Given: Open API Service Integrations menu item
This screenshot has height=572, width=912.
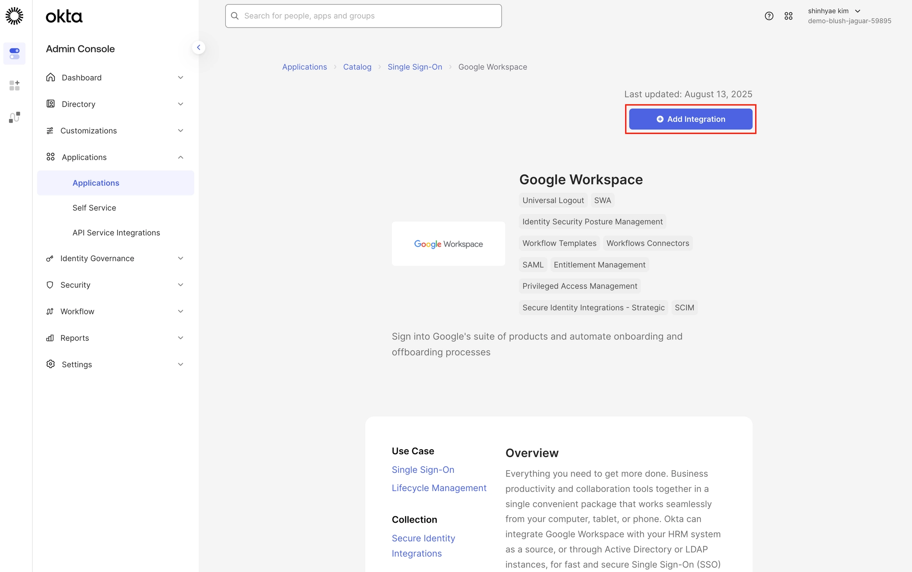Looking at the screenshot, I should (116, 233).
